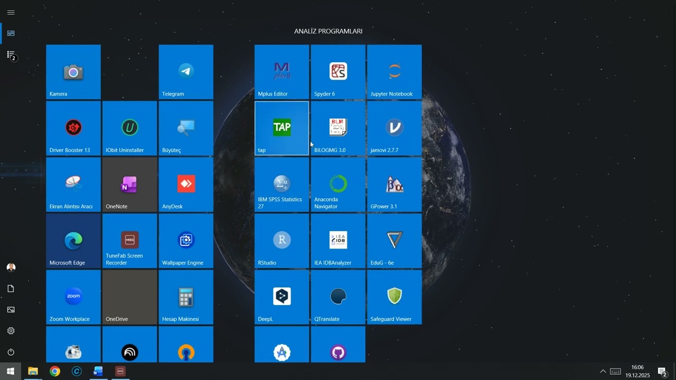Open Documents from Start sidebar

click(11, 288)
